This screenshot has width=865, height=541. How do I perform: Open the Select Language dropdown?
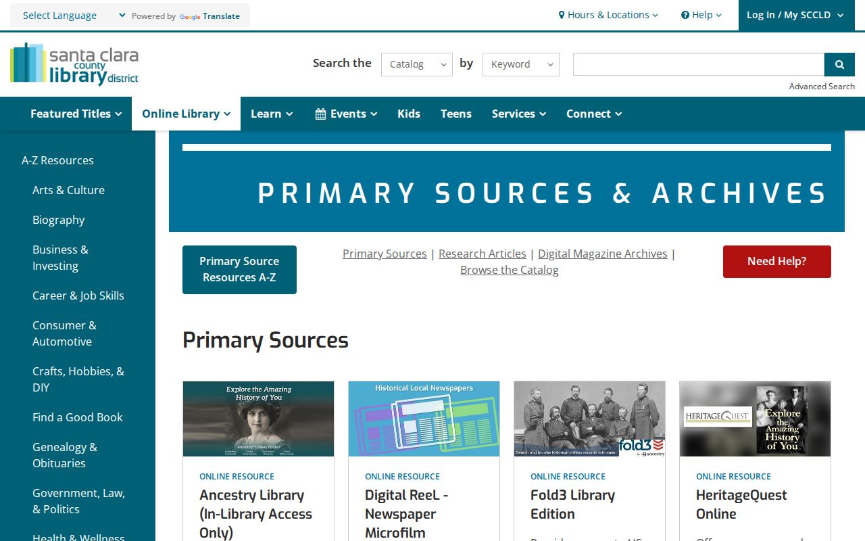(73, 16)
